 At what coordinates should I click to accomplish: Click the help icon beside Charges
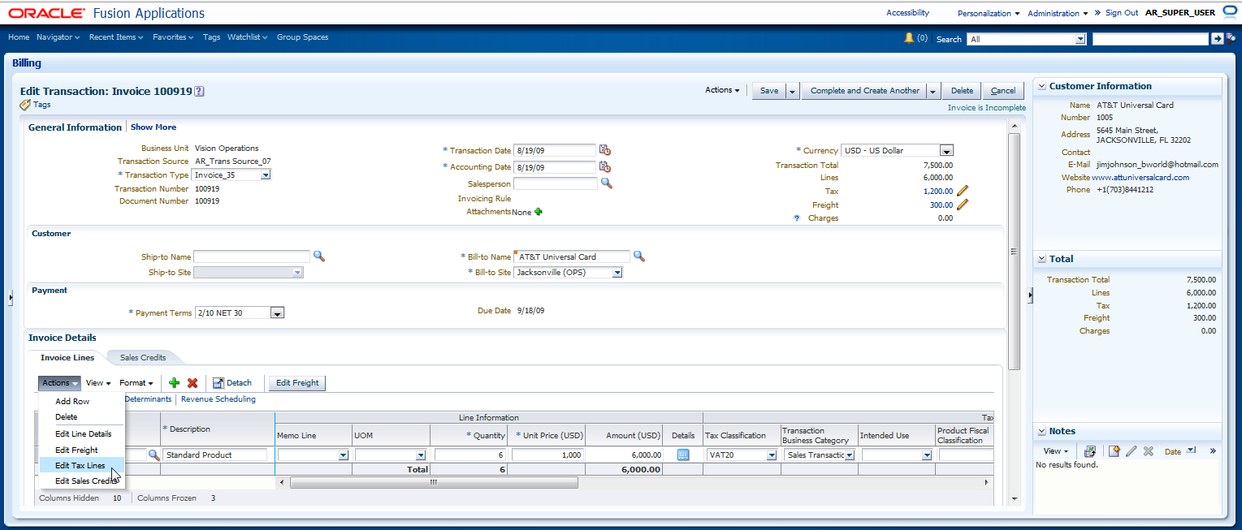797,218
